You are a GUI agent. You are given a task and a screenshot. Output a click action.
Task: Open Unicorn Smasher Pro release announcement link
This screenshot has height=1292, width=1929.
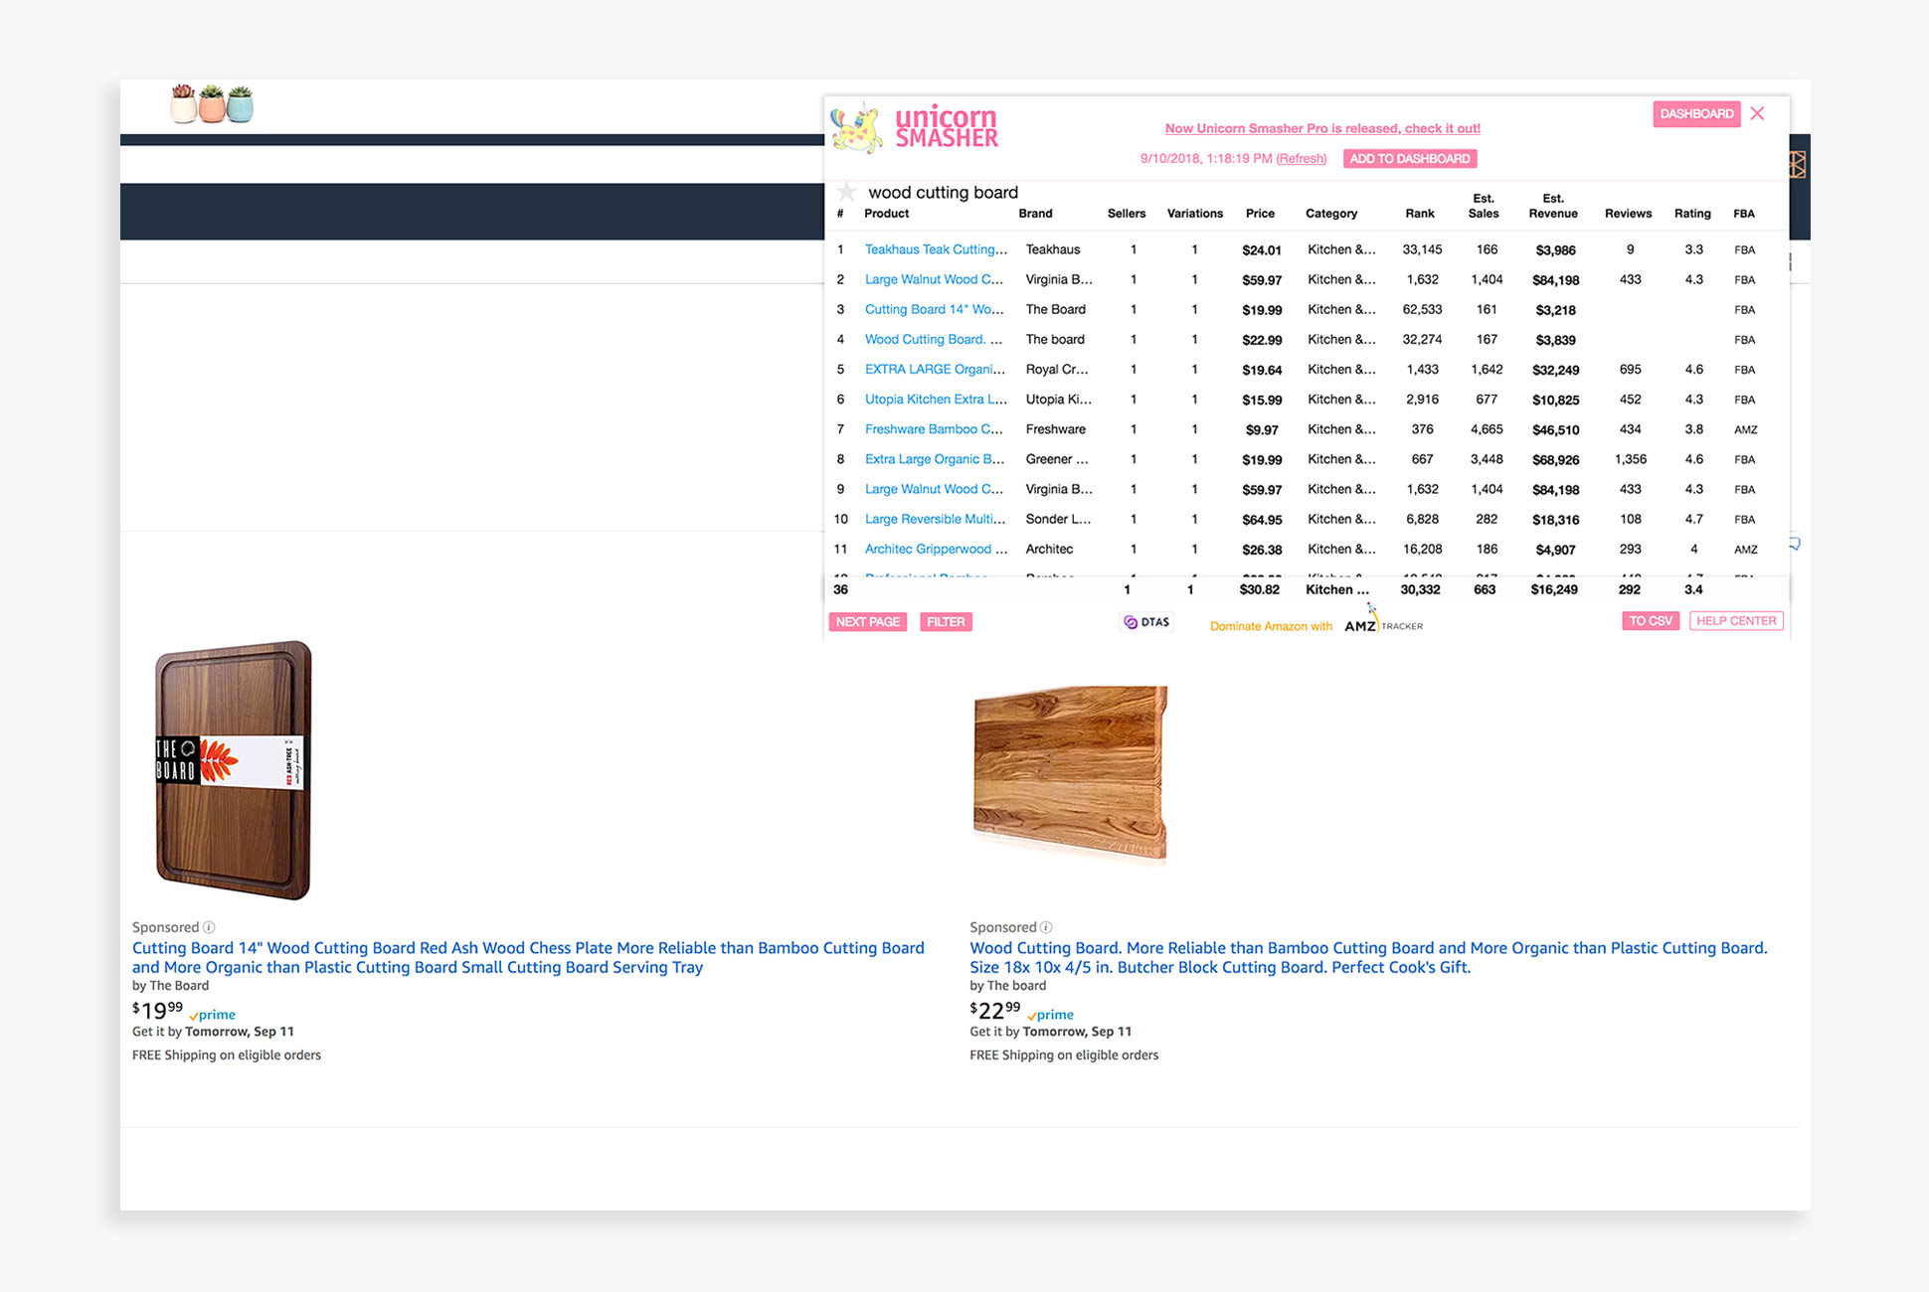tap(1321, 128)
